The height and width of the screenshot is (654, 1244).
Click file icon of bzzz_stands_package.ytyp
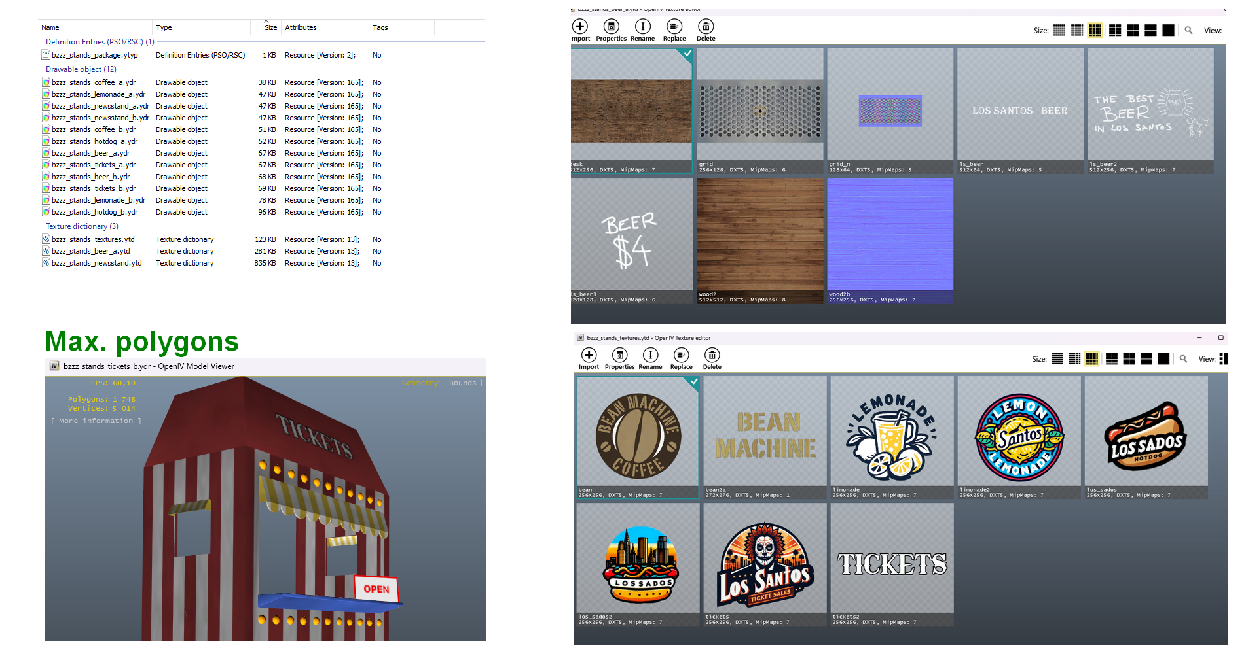pyautogui.click(x=46, y=55)
